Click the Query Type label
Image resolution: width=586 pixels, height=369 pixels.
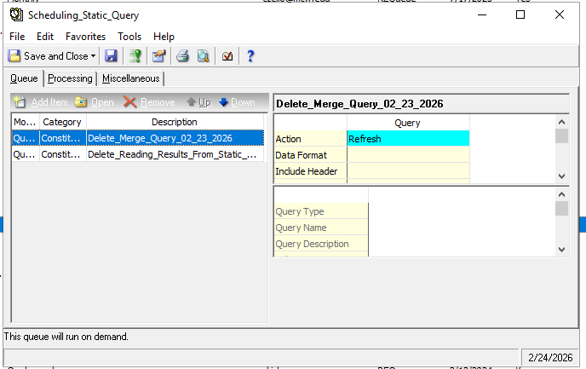(x=321, y=211)
